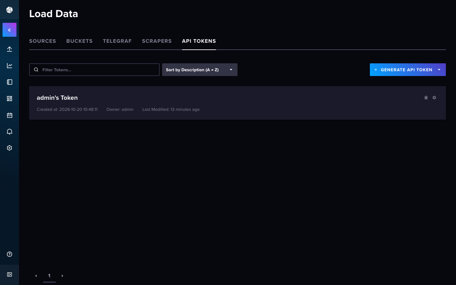Open admin's Token gear options
The width and height of the screenshot is (456, 285).
pos(434,98)
